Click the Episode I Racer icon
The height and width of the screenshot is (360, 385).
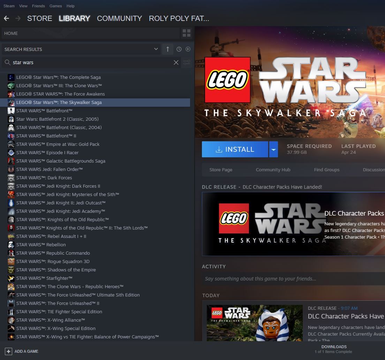[11, 152]
